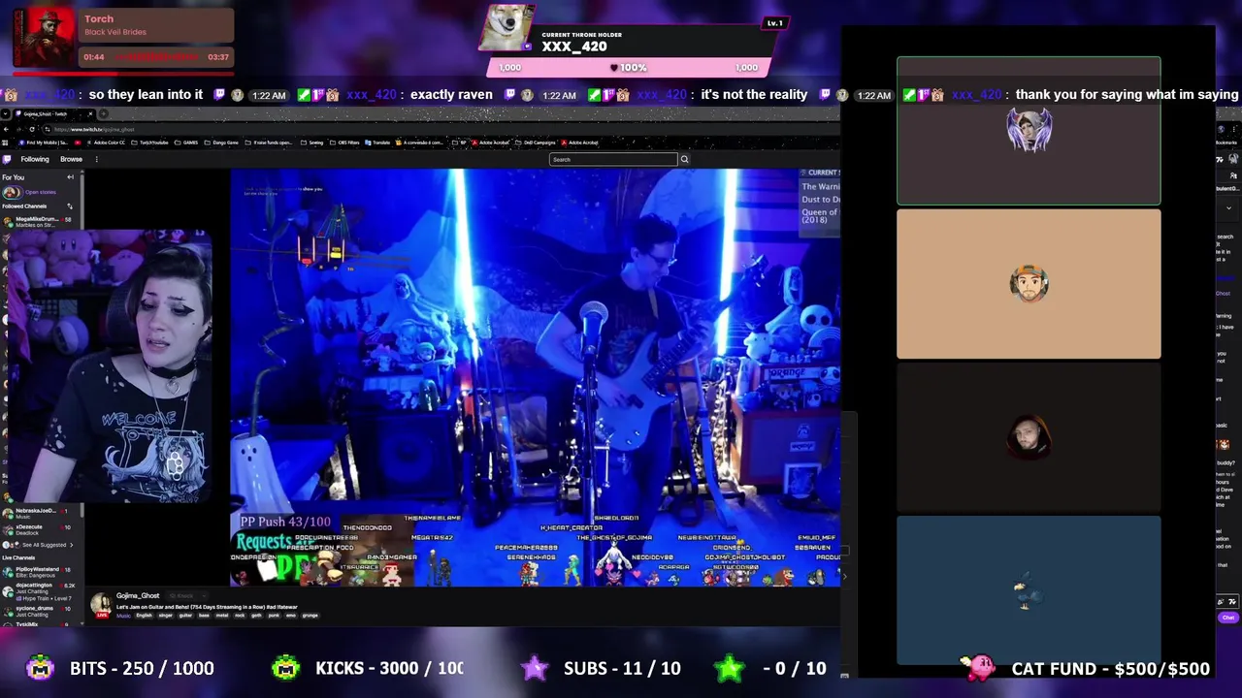
Task: Click the bearded avatar on tan tile
Action: point(1029,284)
